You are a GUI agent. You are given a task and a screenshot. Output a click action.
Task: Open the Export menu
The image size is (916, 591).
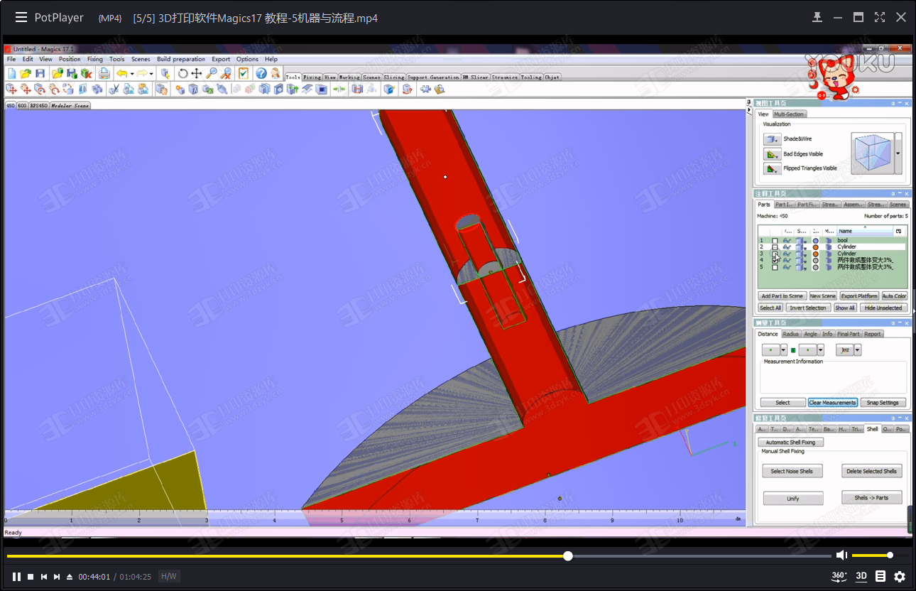pos(221,59)
